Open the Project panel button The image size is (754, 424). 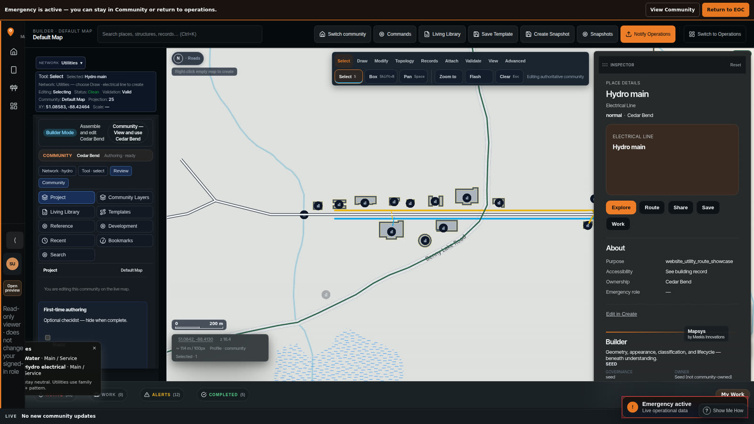pyautogui.click(x=66, y=197)
